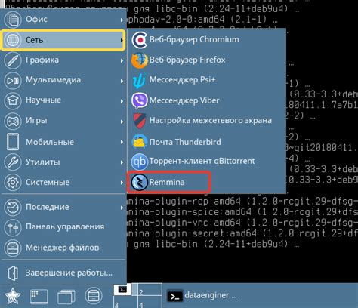Image resolution: width=358 pixels, height=308 pixels.
Task: Click the Завершение работы door icon
Action: pyautogui.click(x=13, y=273)
